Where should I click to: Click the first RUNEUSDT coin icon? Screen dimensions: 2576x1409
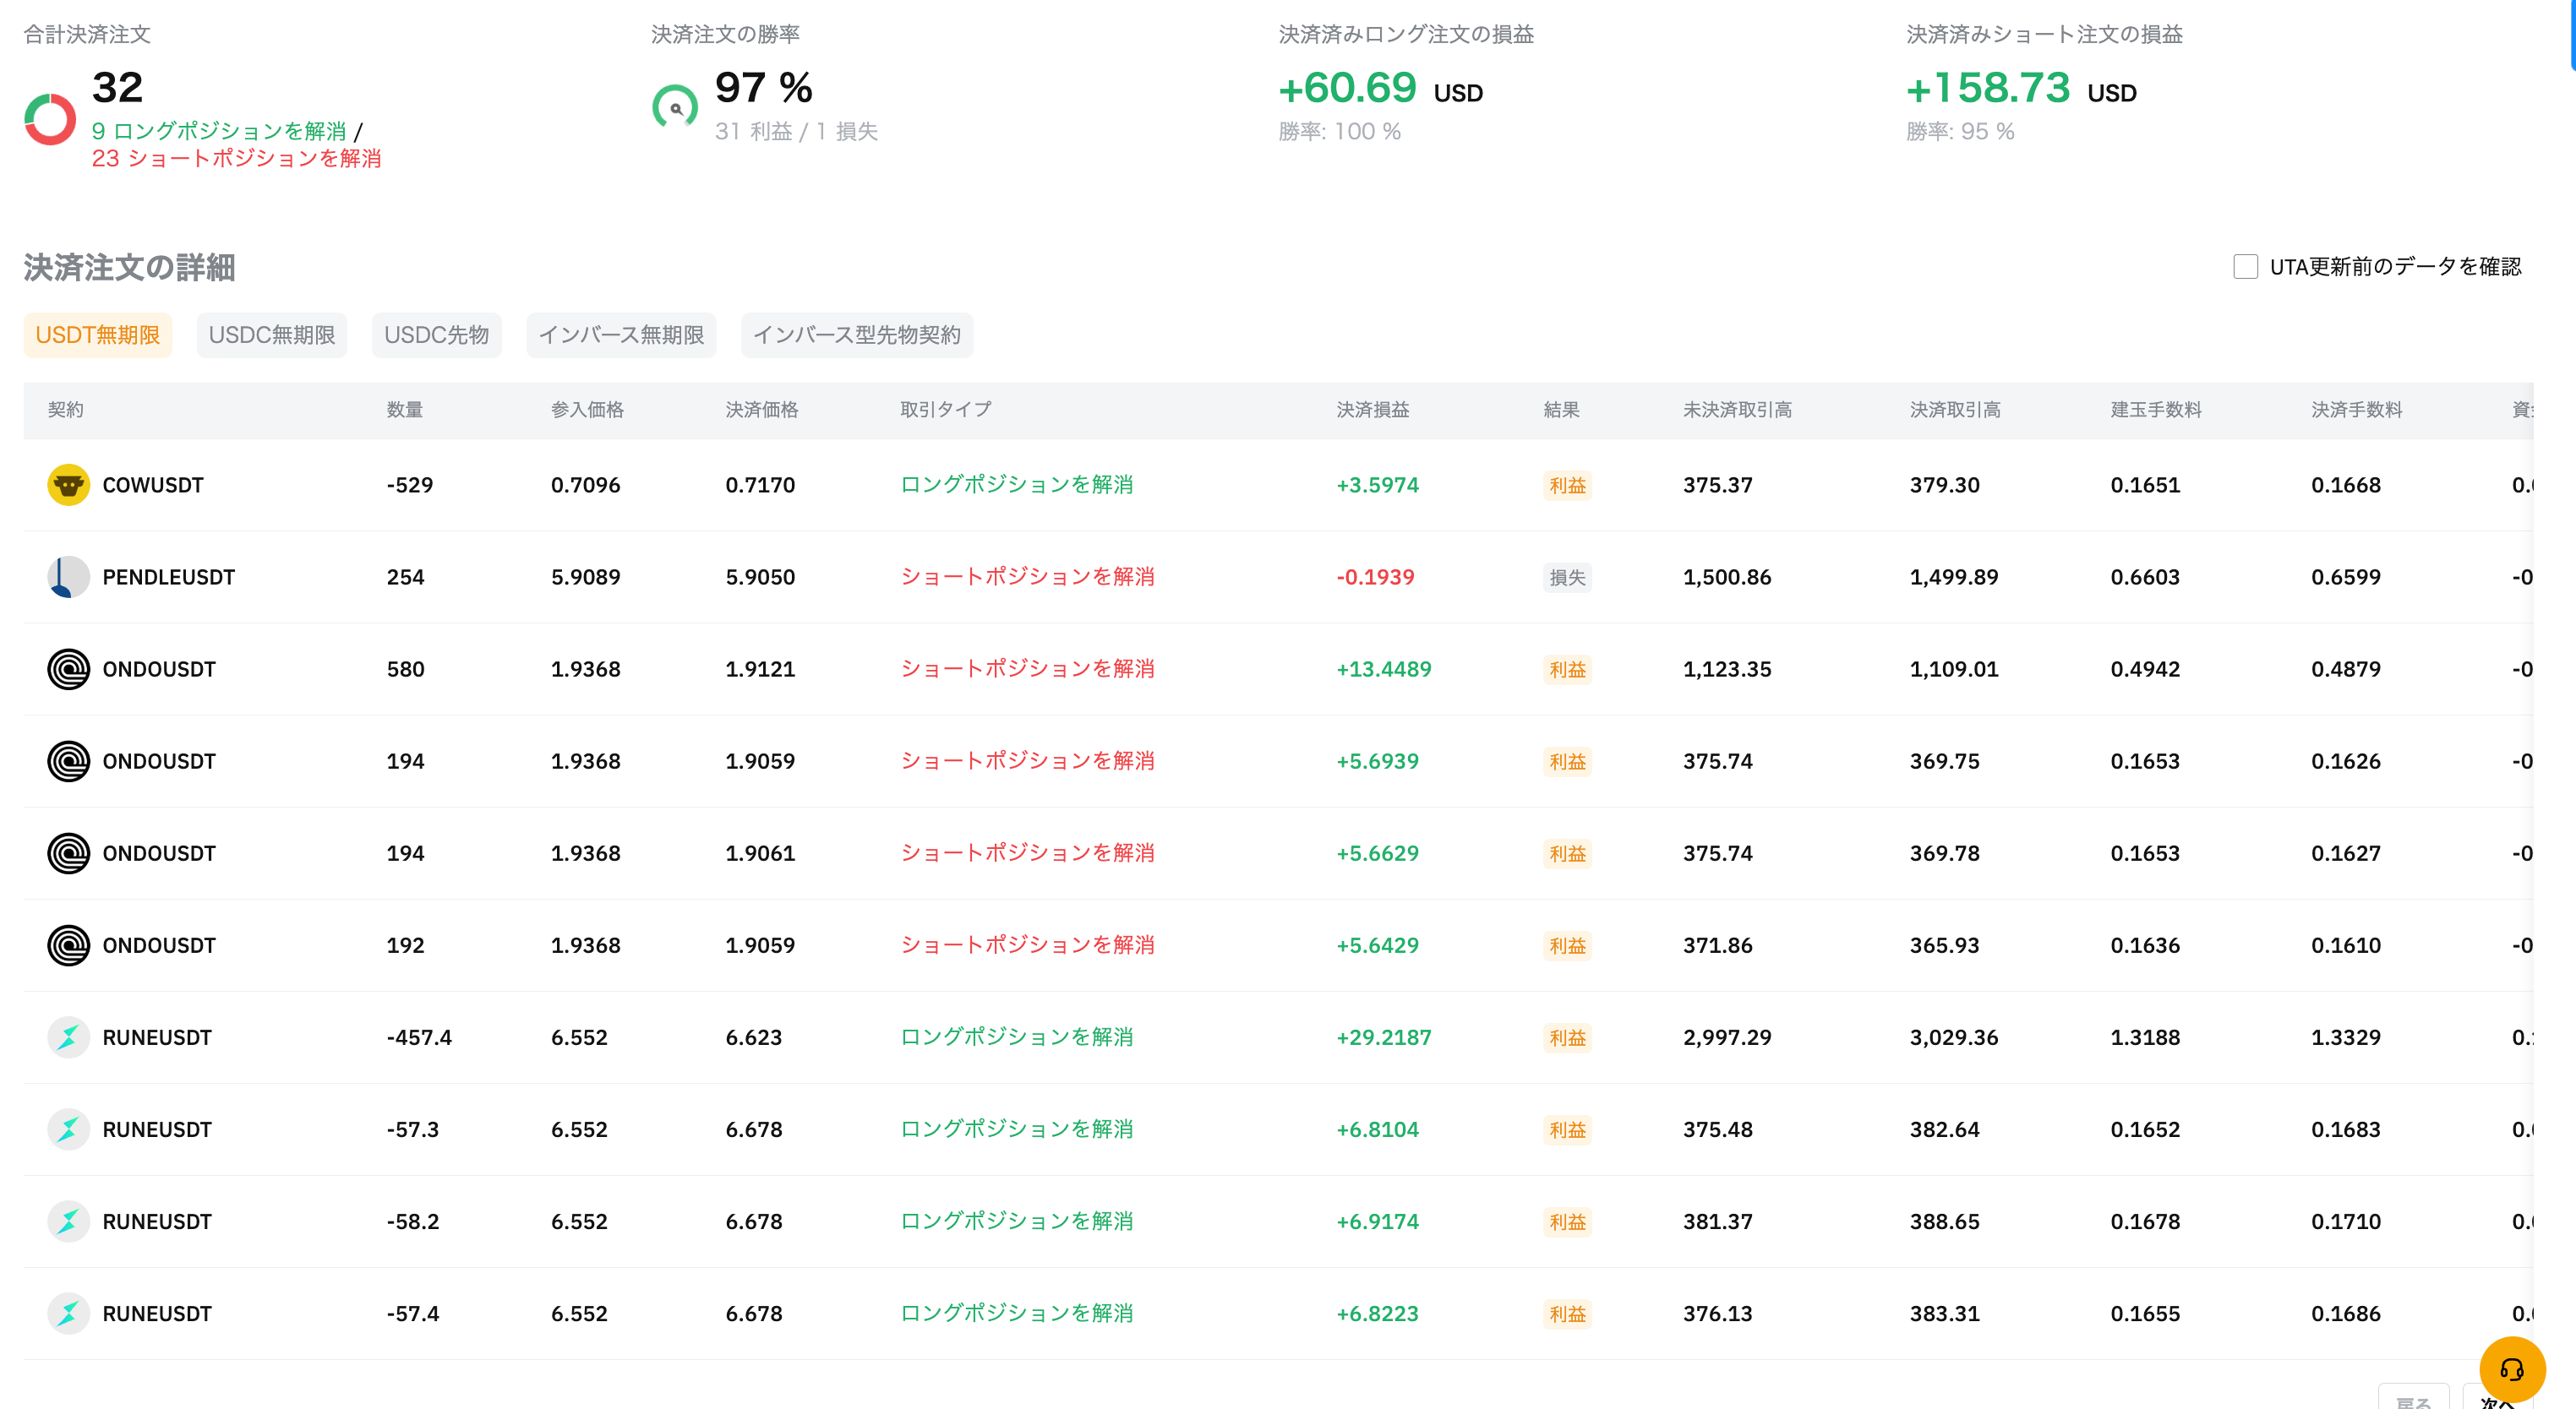68,1037
